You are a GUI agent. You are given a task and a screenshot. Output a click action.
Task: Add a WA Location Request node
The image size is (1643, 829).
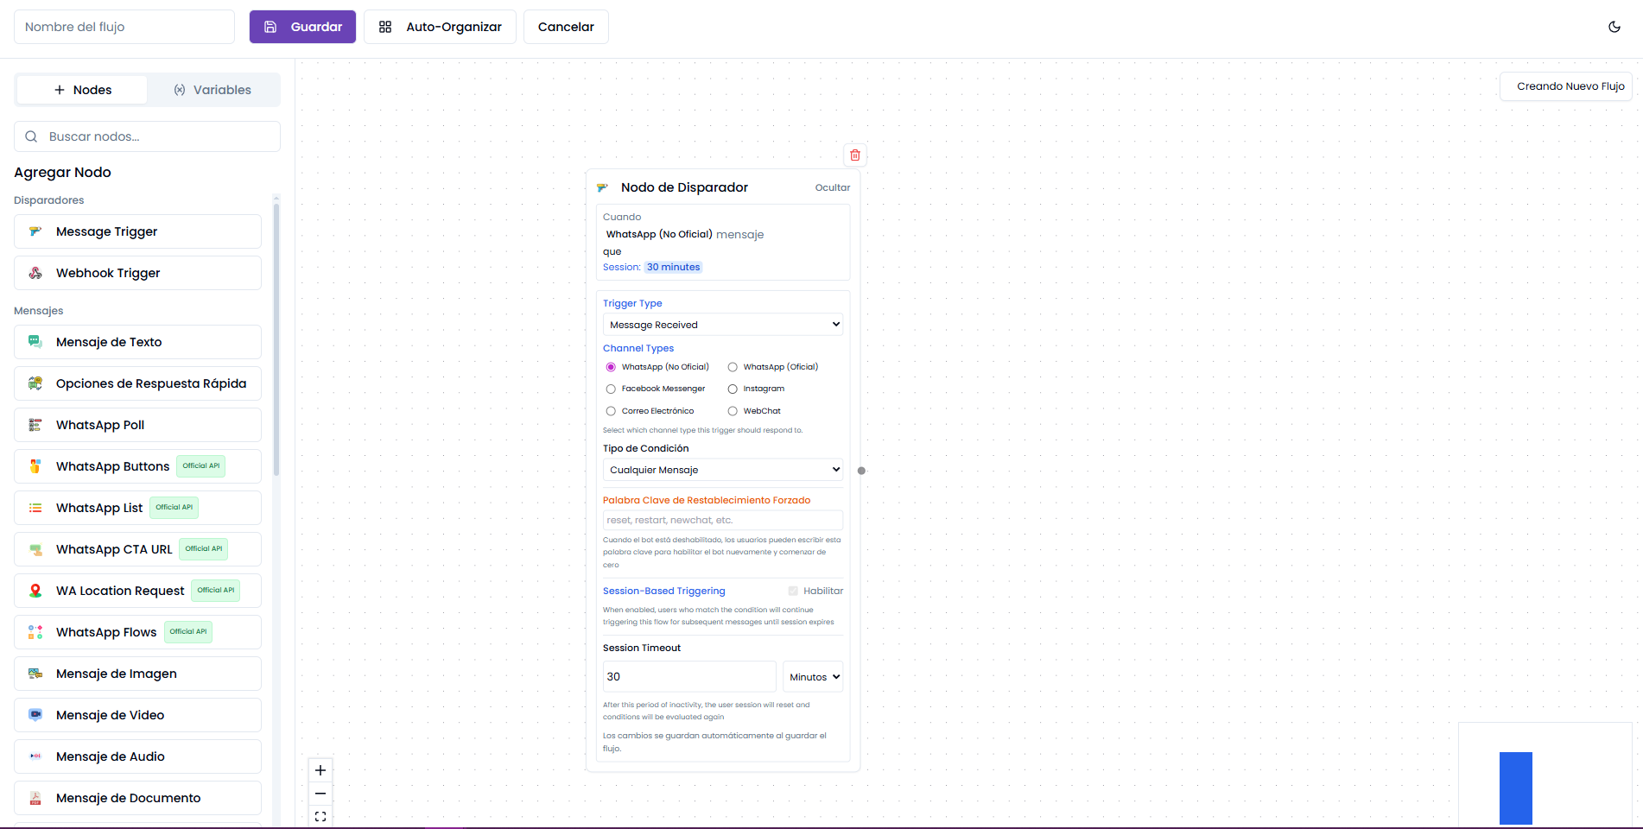coord(137,591)
